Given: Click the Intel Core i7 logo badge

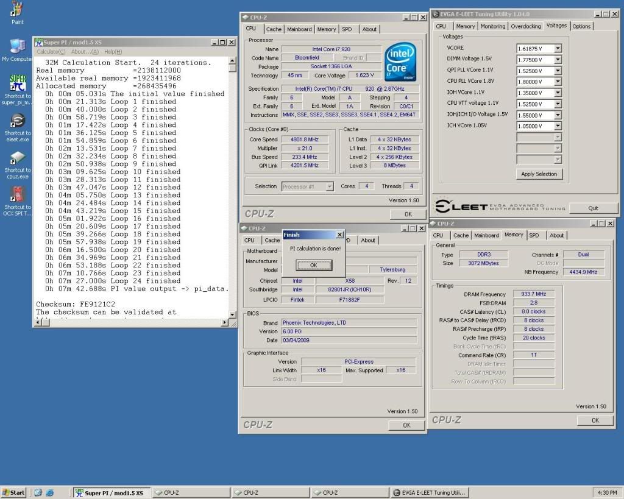Looking at the screenshot, I should tap(400, 62).
